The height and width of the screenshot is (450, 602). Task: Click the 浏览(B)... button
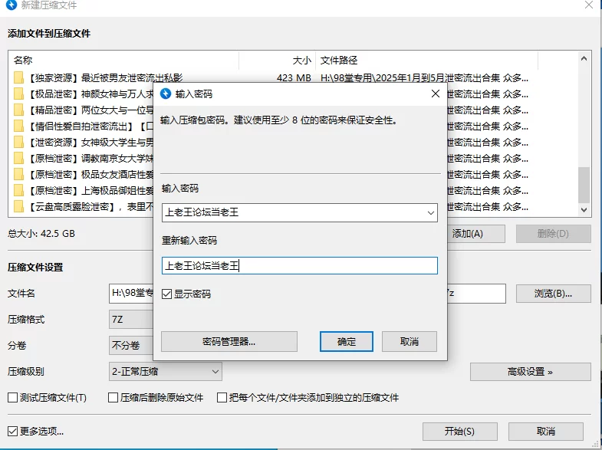pyautogui.click(x=553, y=294)
